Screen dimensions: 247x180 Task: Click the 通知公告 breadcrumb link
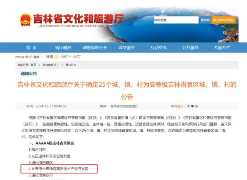tap(71, 65)
